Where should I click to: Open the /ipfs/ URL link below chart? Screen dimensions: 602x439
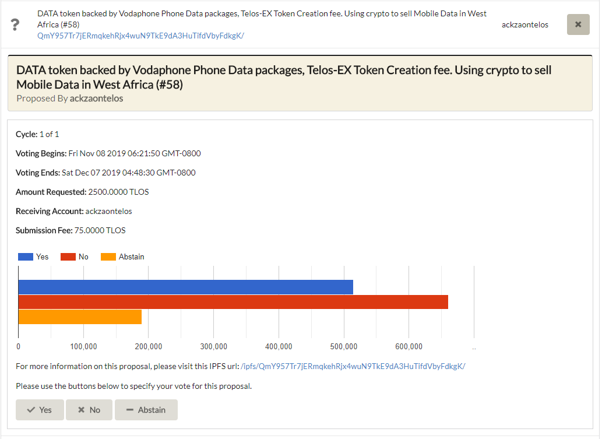[353, 366]
